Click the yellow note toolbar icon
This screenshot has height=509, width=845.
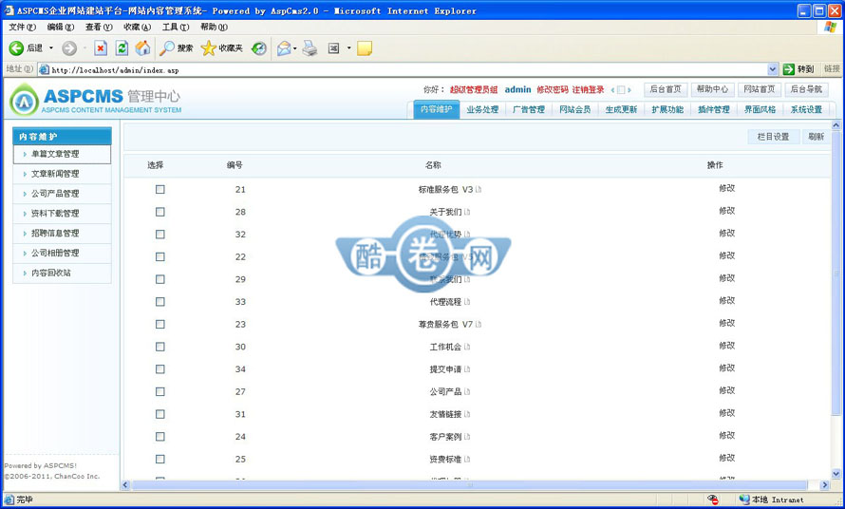pyautogui.click(x=365, y=48)
